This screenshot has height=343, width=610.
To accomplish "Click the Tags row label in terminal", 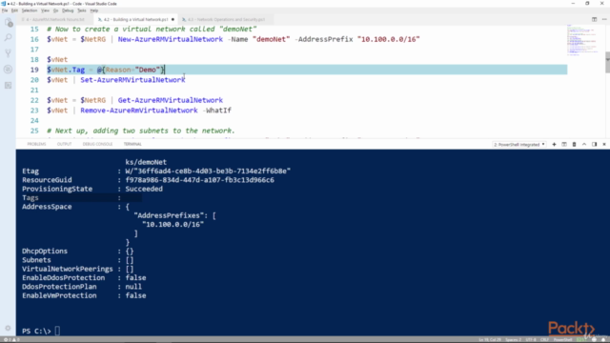I will pos(30,198).
